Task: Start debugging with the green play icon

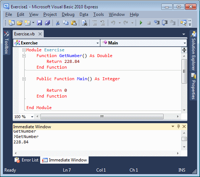Action: click(x=141, y=23)
